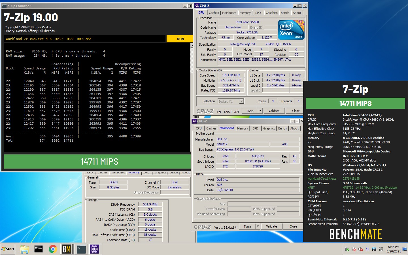The height and width of the screenshot is (255, 408).
Task: Click the CPU-Z title icon in CPU window
Action: pos(197,5)
